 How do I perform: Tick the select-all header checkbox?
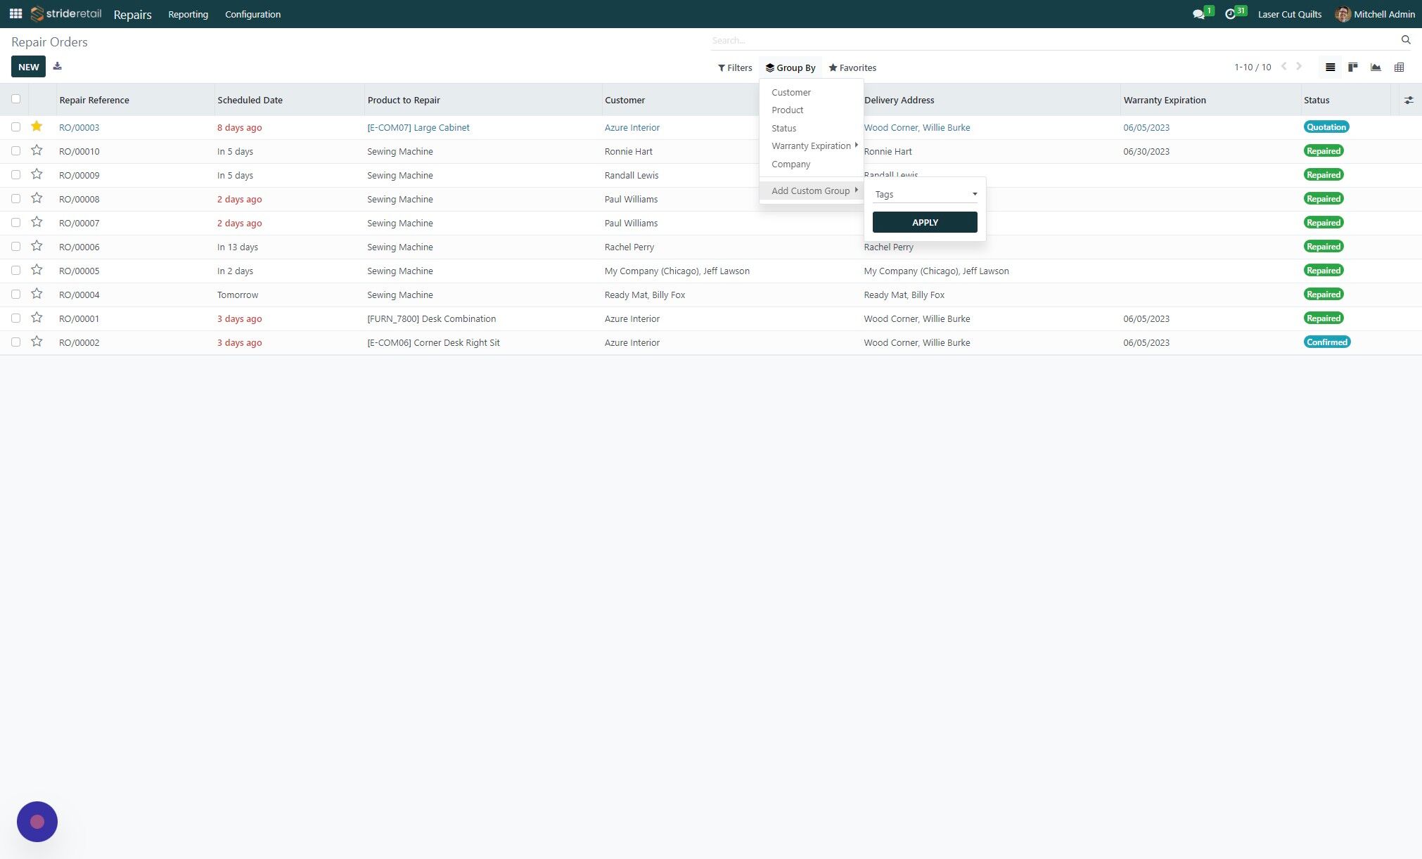15,99
